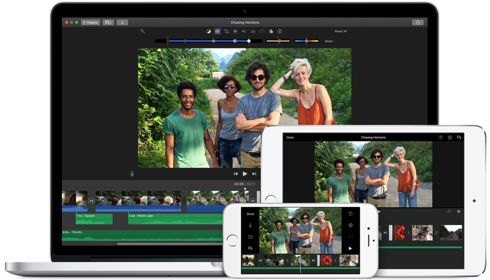The height and width of the screenshot is (280, 490).
Task: Open the color balance tool
Action: point(209,31)
